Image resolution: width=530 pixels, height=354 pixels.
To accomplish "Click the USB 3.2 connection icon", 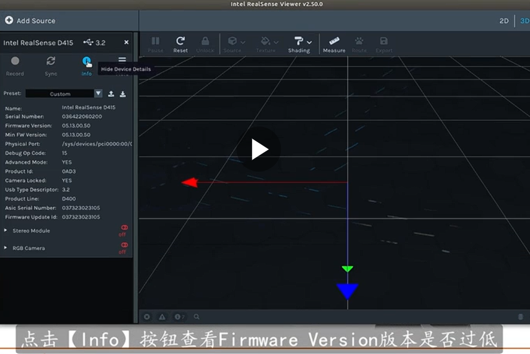I will [88, 42].
